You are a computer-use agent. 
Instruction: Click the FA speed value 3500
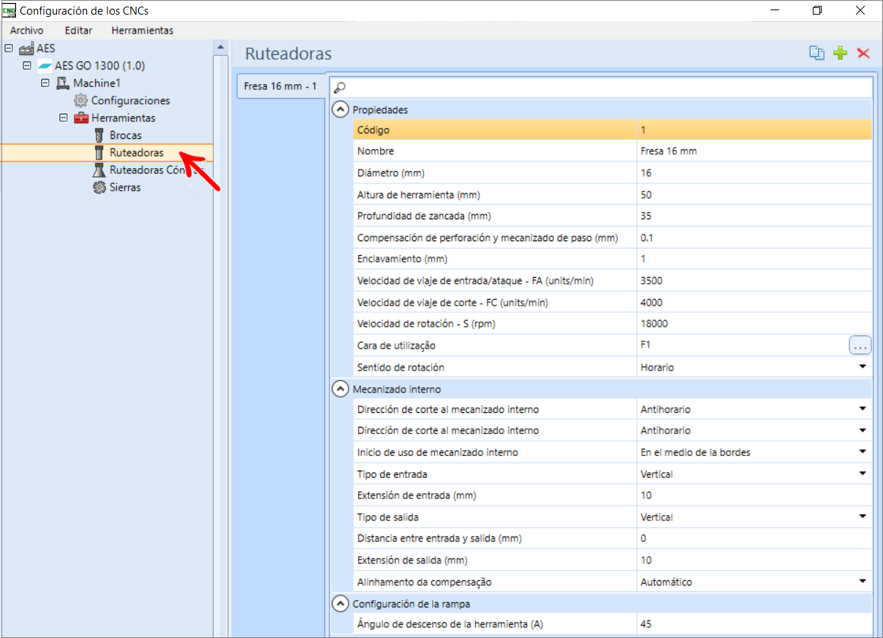point(754,281)
